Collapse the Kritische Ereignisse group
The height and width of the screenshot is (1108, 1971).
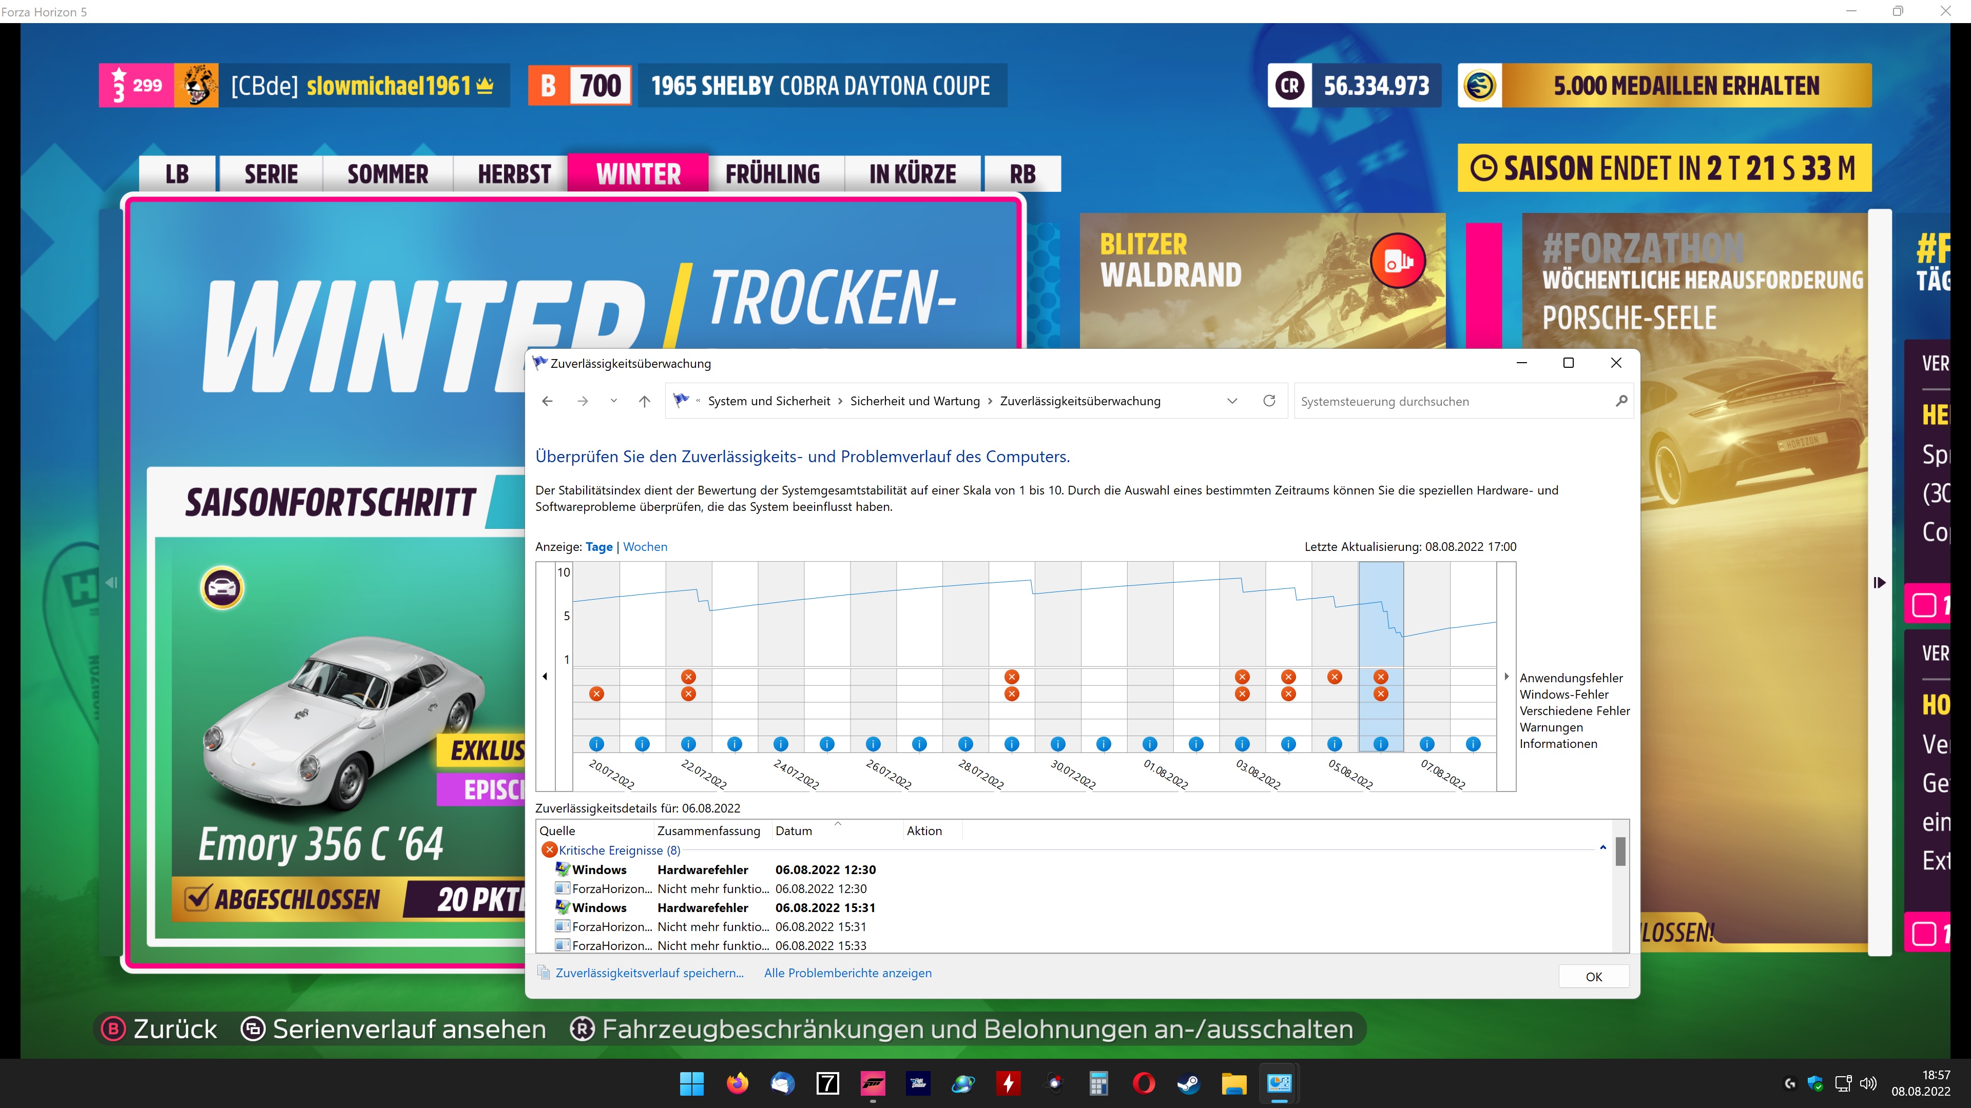[x=1602, y=848]
